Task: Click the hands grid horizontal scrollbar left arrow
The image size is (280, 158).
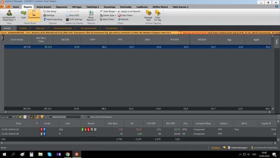Action: tap(2, 143)
